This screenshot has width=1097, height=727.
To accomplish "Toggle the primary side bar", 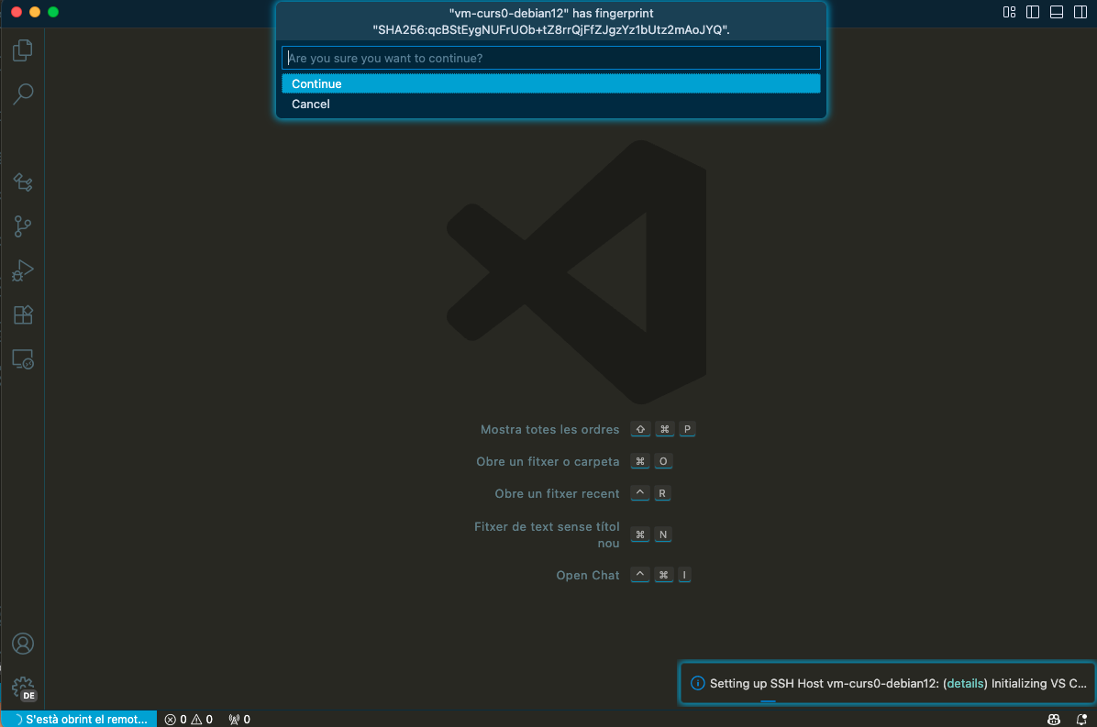I will click(1033, 12).
